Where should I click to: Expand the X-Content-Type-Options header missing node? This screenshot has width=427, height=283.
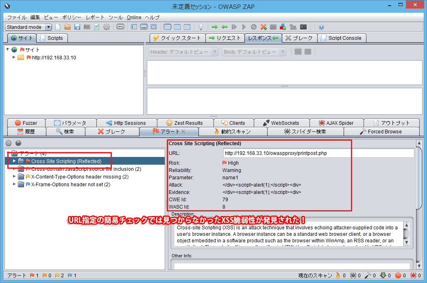[x=14, y=176]
